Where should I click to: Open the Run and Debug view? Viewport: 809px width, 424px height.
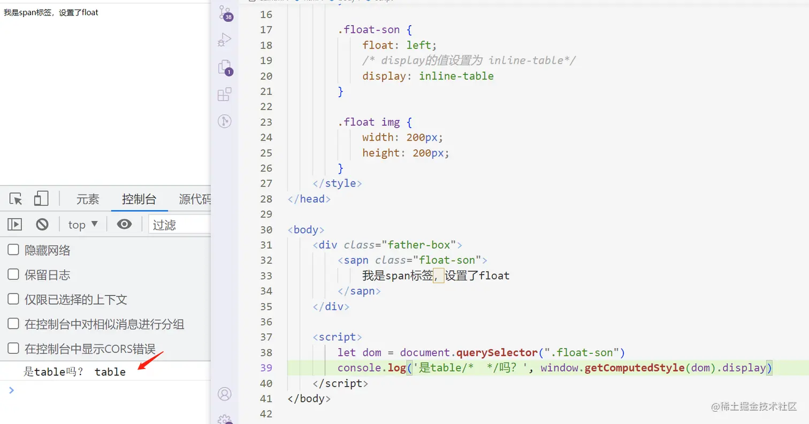pyautogui.click(x=225, y=40)
